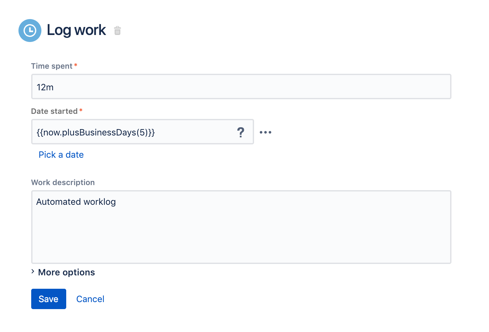Viewport: 489px width, 332px height.
Task: Click the Automated worklog text
Action: (x=76, y=202)
